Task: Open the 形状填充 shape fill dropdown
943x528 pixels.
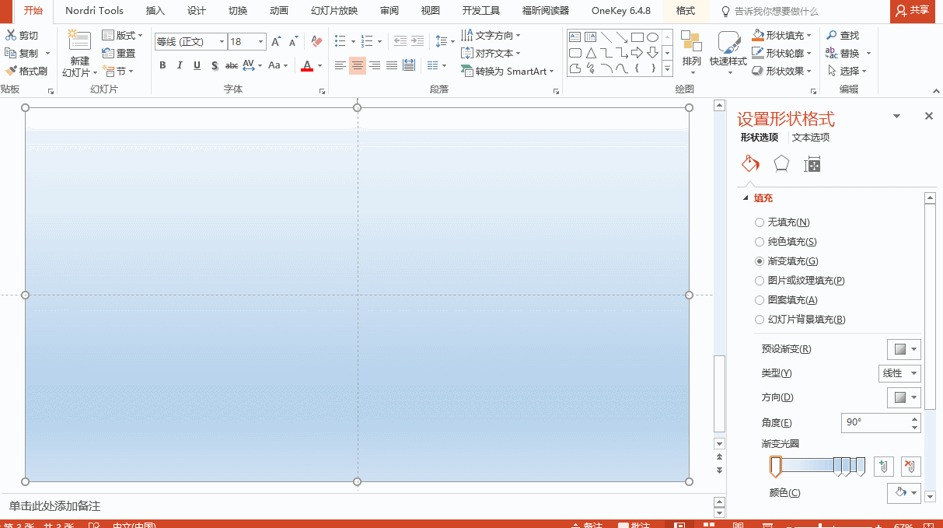Action: 782,36
